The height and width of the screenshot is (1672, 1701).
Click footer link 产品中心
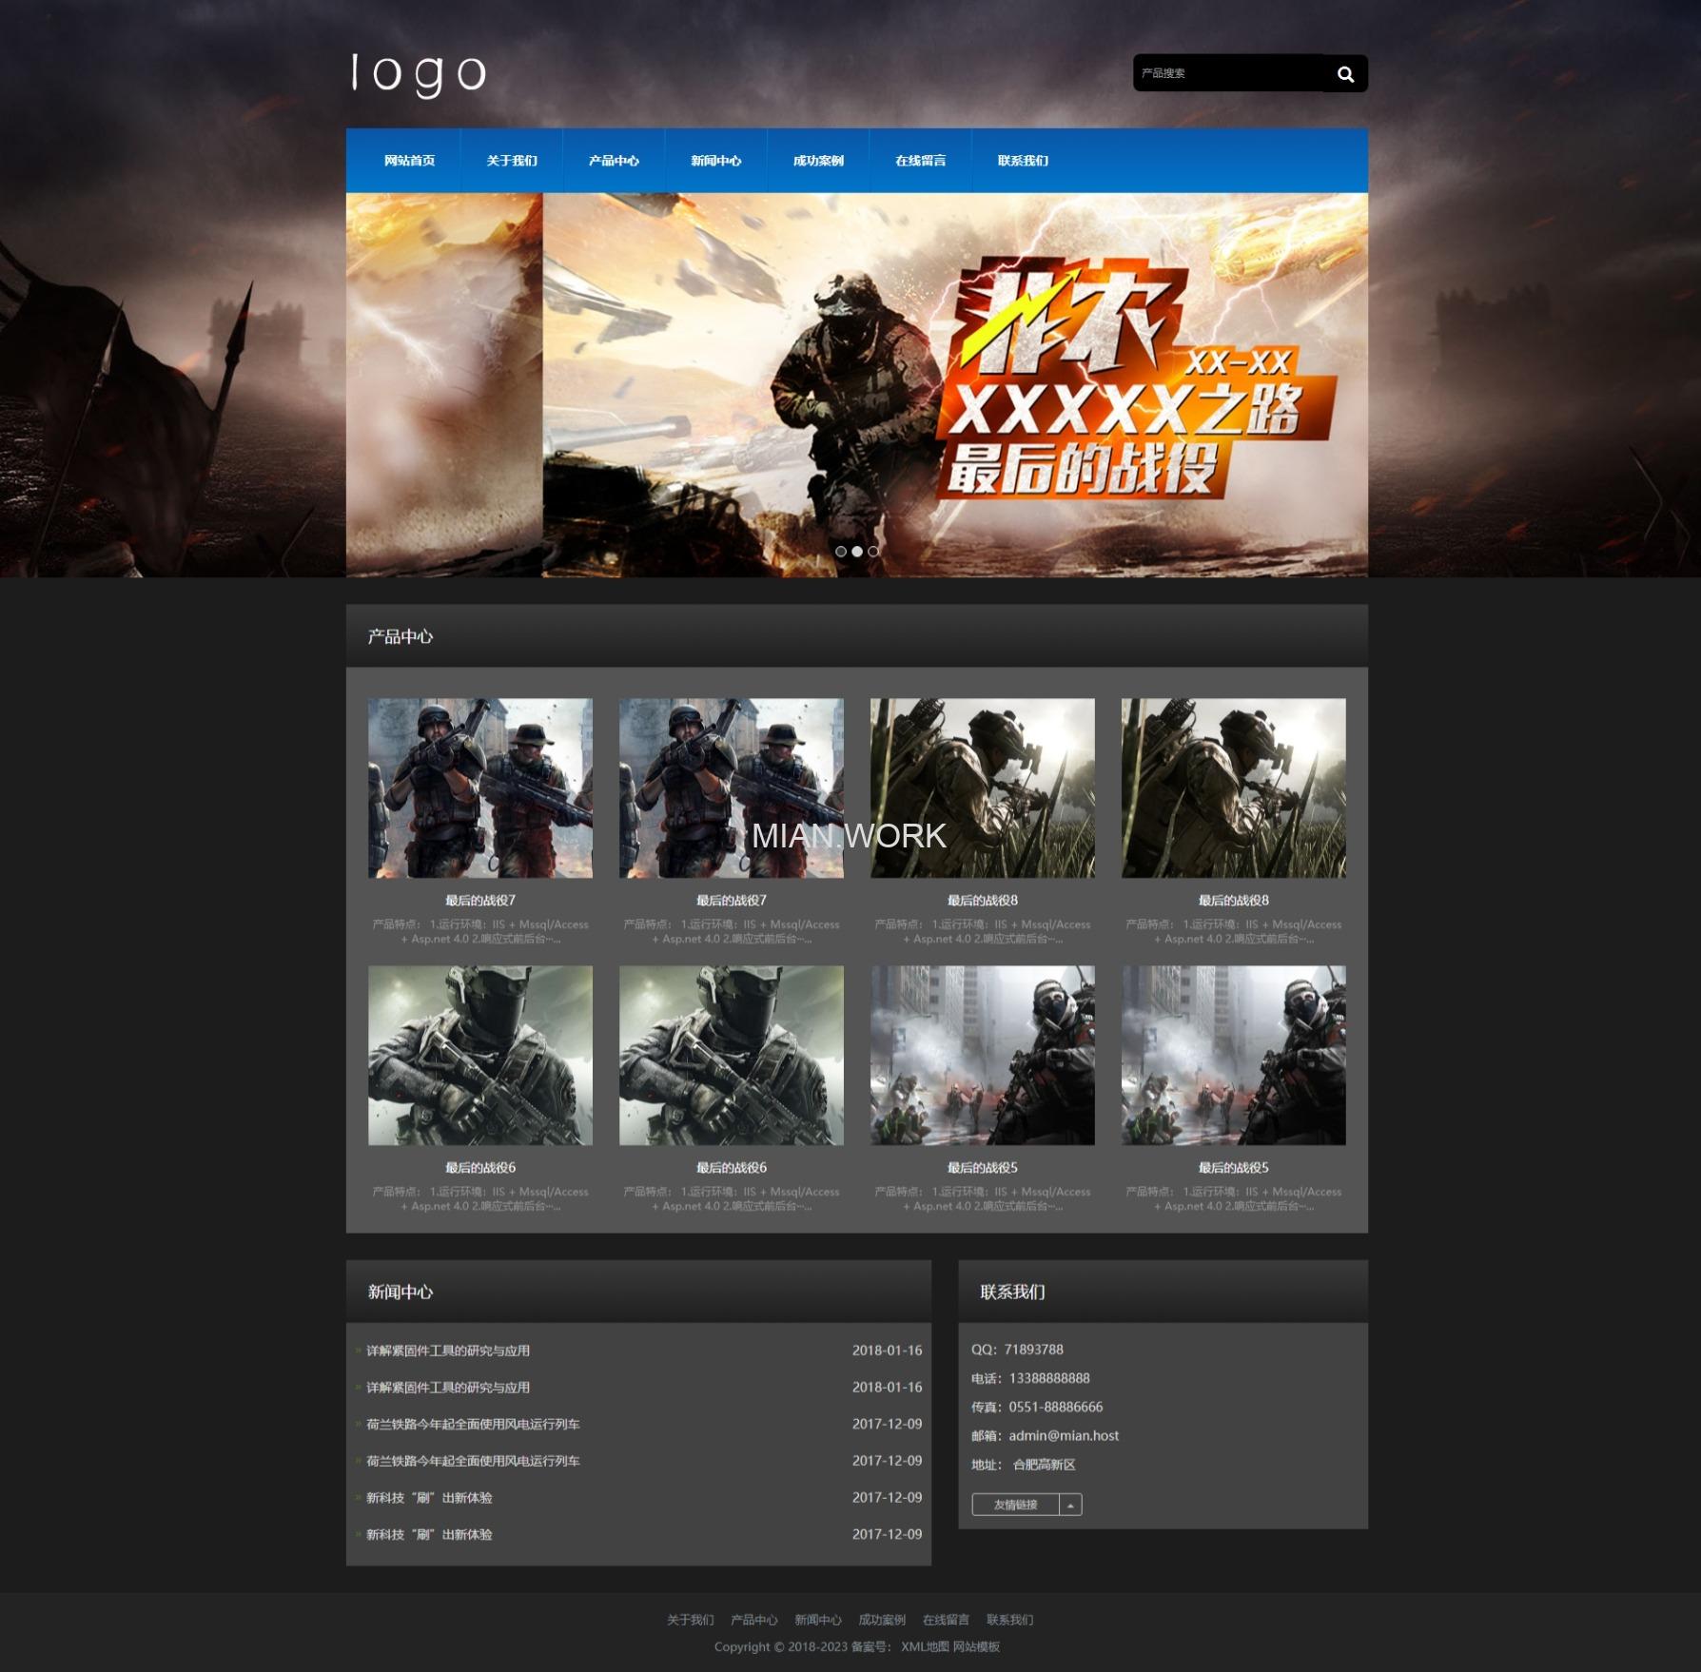[x=754, y=1620]
